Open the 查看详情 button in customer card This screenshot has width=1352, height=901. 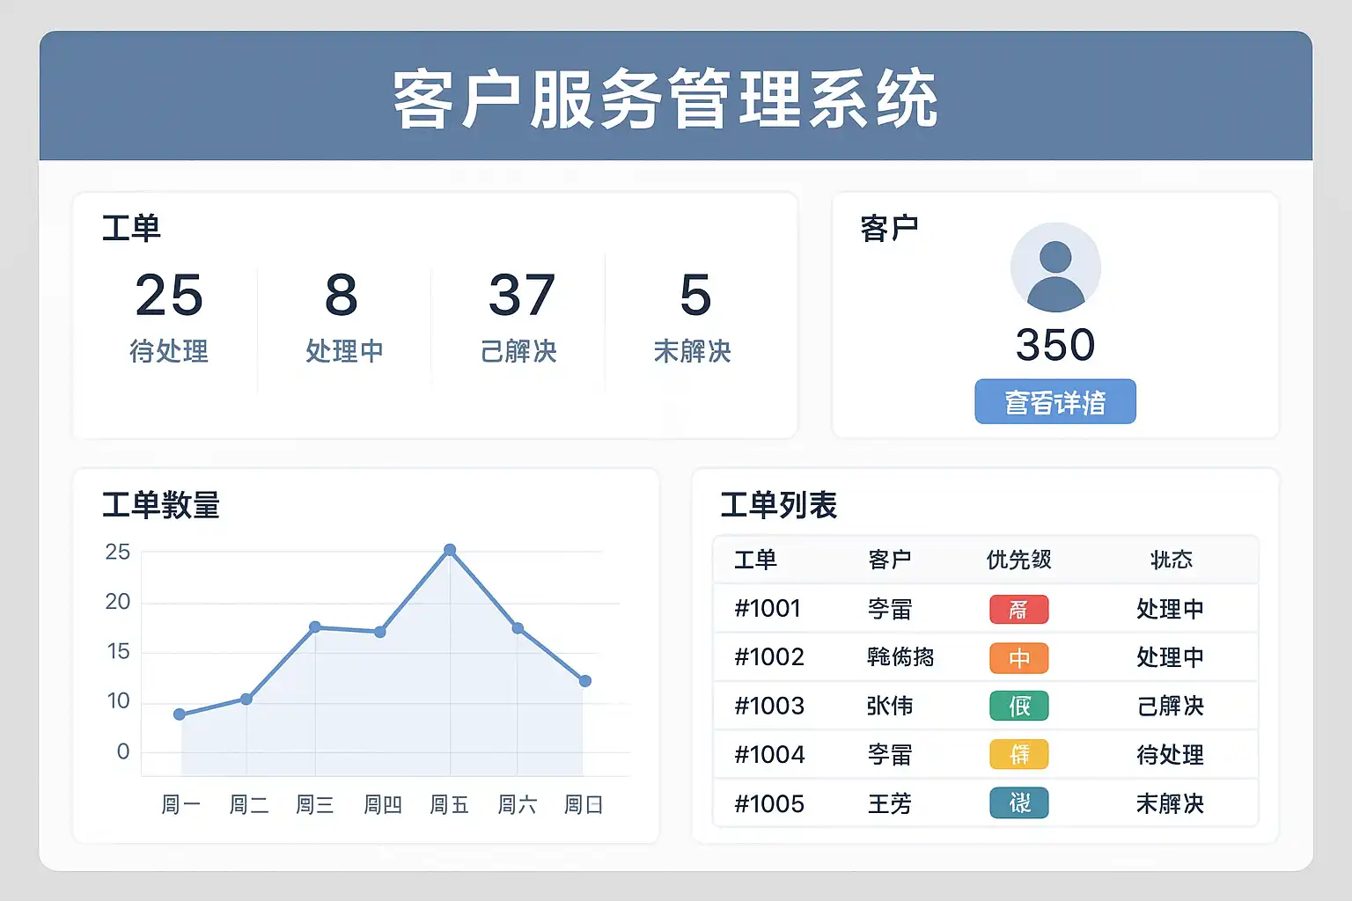click(1054, 402)
